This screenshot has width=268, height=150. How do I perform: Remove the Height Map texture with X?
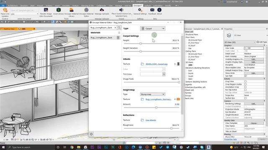[x=175, y=99]
